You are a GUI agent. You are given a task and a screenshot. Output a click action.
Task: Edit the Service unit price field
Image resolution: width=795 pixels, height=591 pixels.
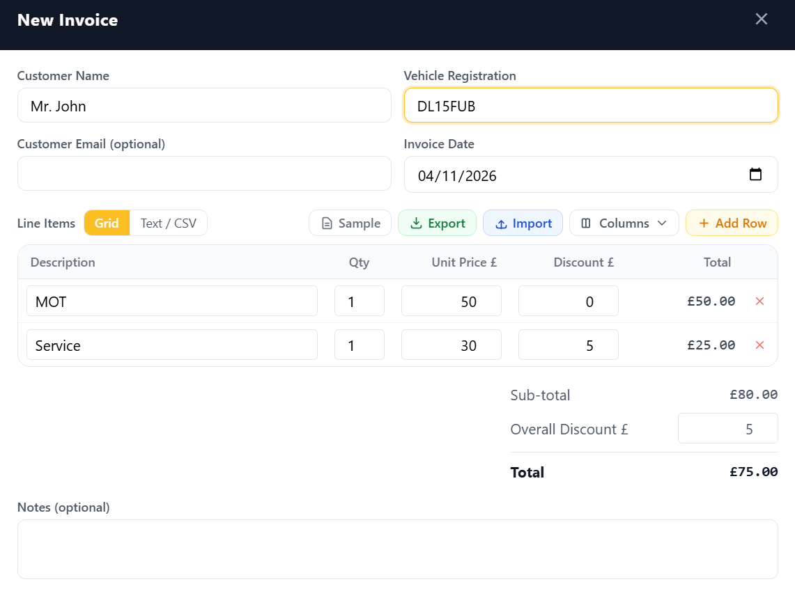[x=451, y=345]
